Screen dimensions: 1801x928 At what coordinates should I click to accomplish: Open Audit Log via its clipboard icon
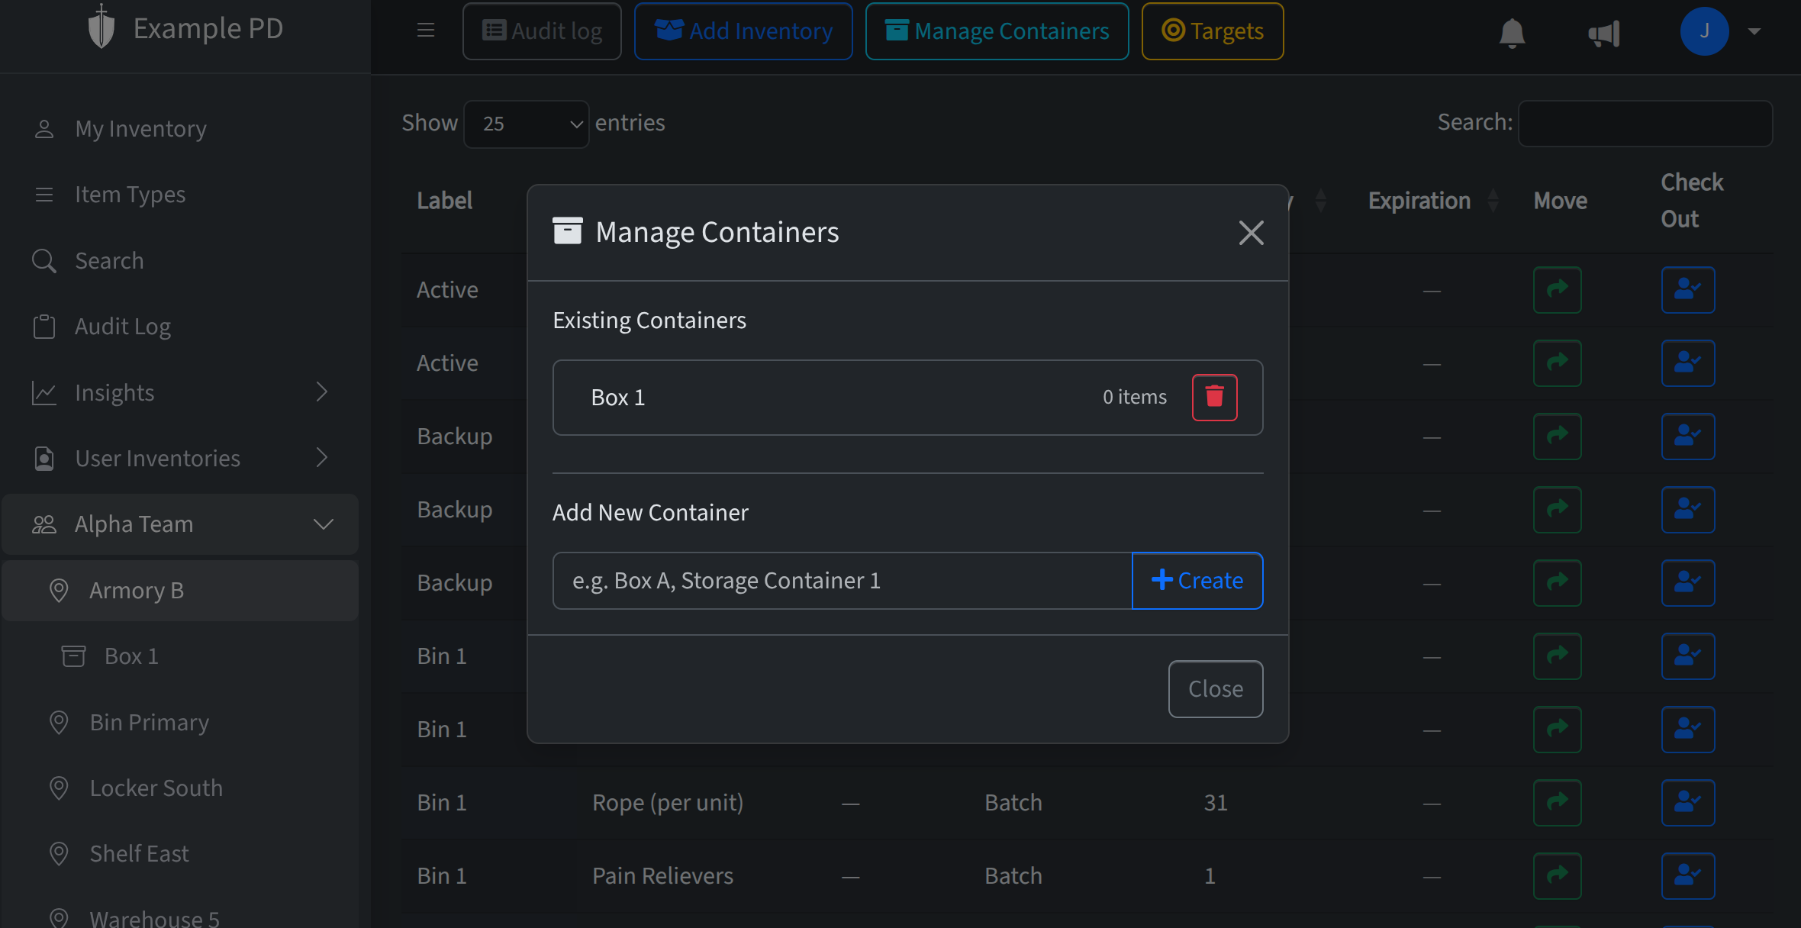[44, 326]
